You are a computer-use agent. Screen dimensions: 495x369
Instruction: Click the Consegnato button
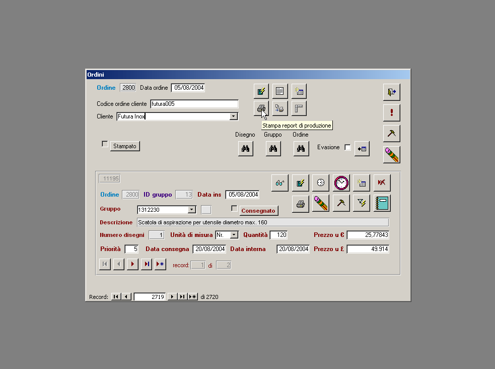click(x=258, y=211)
